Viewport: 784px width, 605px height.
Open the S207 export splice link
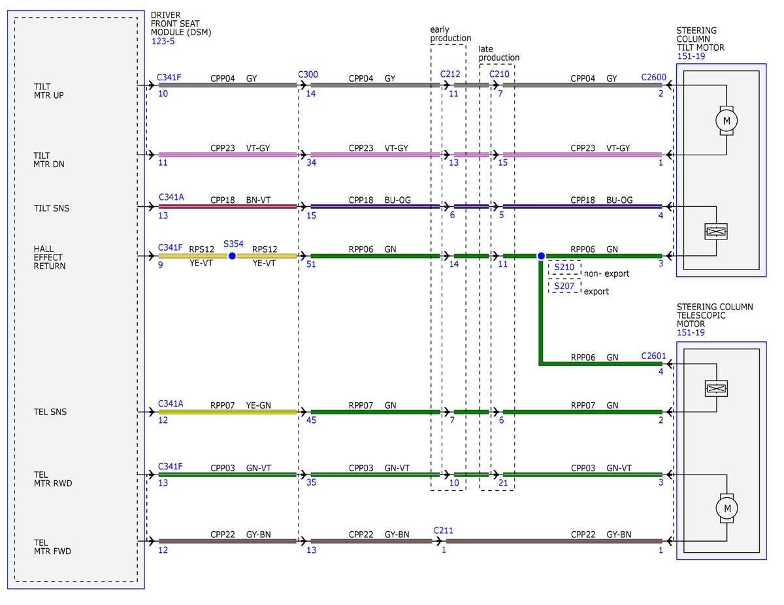coord(564,286)
